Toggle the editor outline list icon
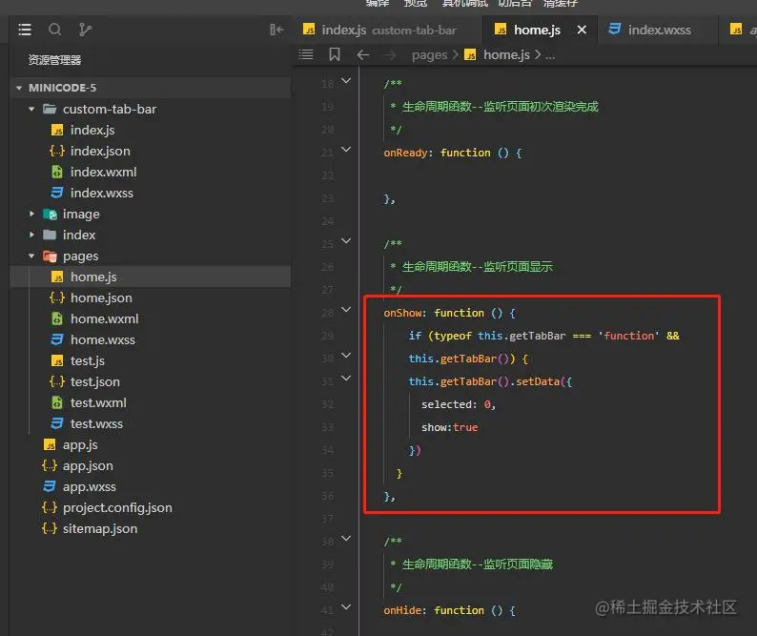 [x=306, y=54]
